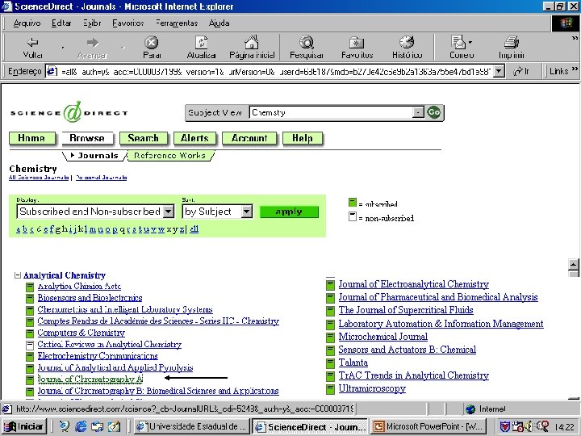This screenshot has height=436, width=581.
Task: Click the Alerts navigation button
Action: 195,138
